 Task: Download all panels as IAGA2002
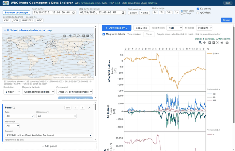(27, 20)
